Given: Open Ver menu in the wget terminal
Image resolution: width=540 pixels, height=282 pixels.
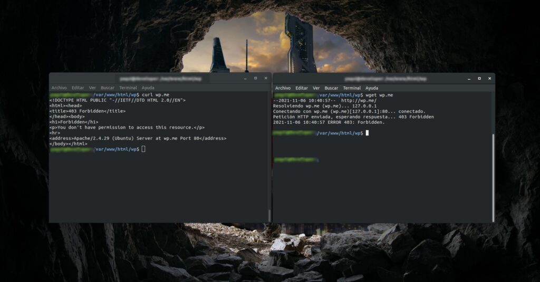Looking at the screenshot, I should coord(316,88).
